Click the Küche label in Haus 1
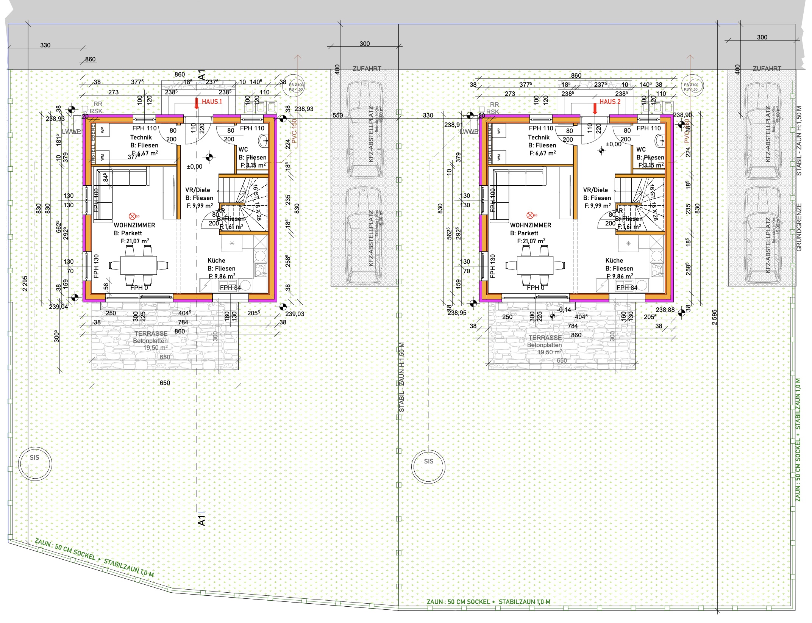812x623 pixels. pyautogui.click(x=216, y=260)
